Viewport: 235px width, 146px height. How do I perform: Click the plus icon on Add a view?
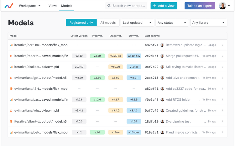[x=154, y=6]
